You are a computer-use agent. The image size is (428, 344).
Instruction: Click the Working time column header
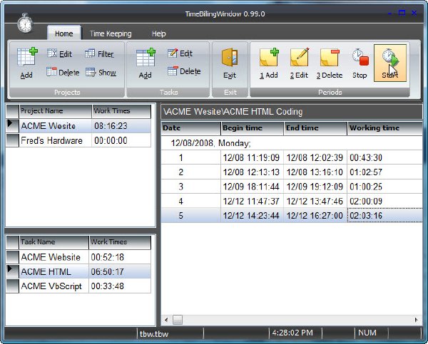point(385,128)
